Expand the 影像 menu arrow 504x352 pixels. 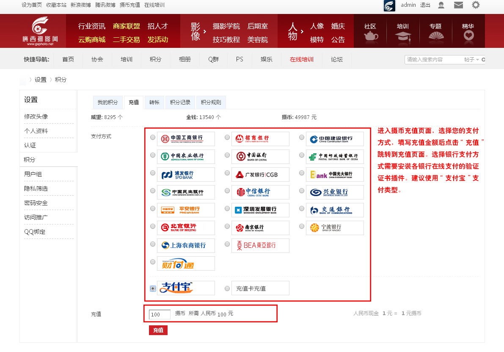pos(205,31)
